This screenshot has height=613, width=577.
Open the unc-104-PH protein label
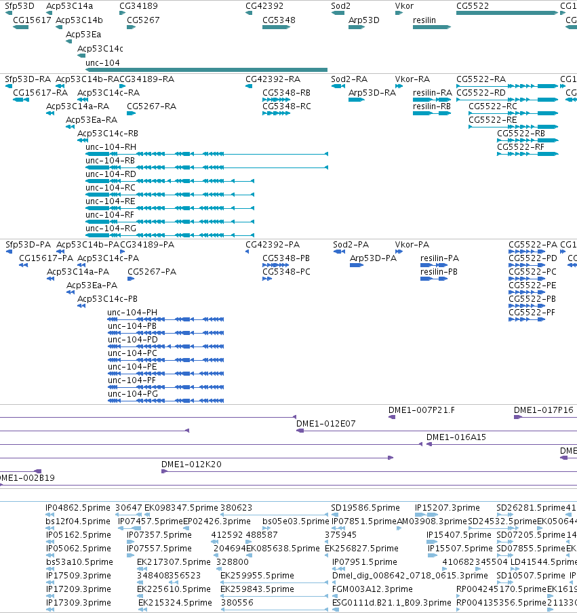132,313
